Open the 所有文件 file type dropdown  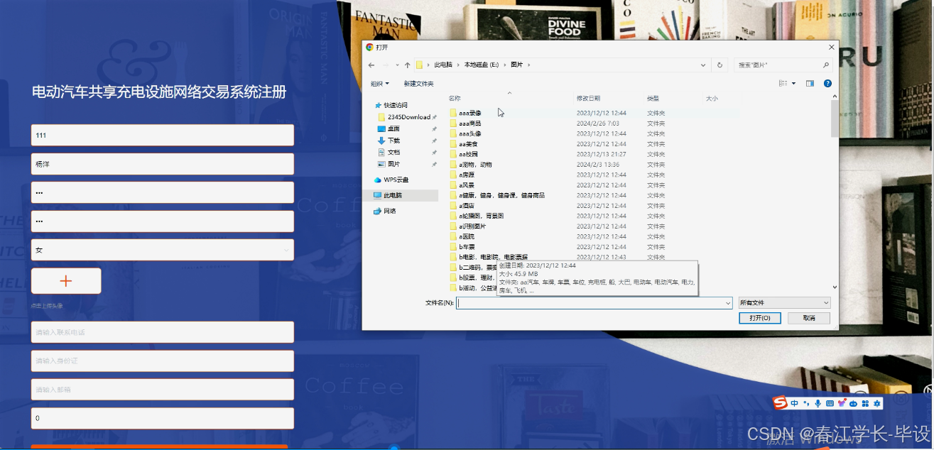coord(784,303)
